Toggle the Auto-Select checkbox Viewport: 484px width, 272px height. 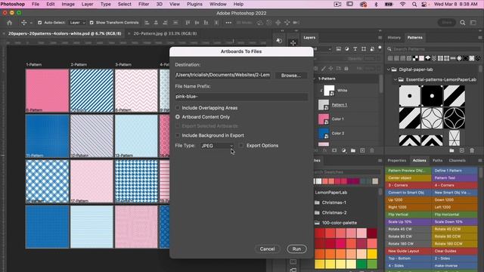click(x=39, y=23)
